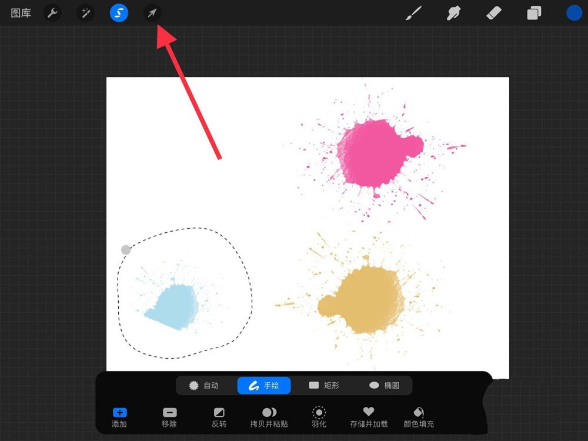Screen dimensions: 588x441
Task: Activate the Transform arrow tool
Action: pos(152,14)
